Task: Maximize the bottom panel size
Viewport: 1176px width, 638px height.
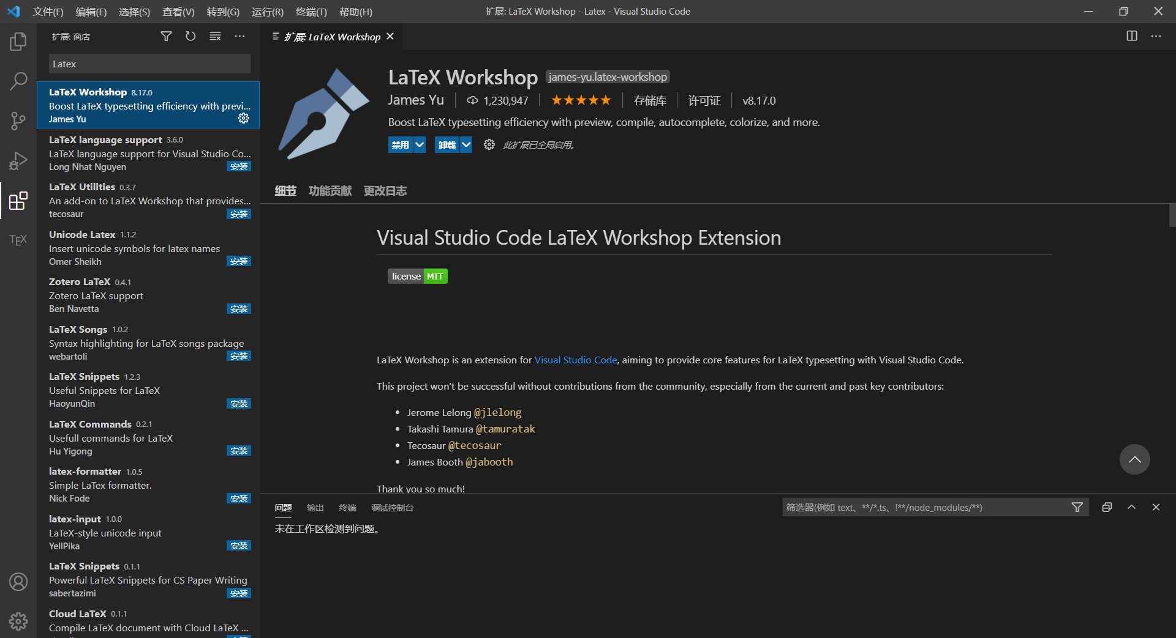Action: [1131, 507]
